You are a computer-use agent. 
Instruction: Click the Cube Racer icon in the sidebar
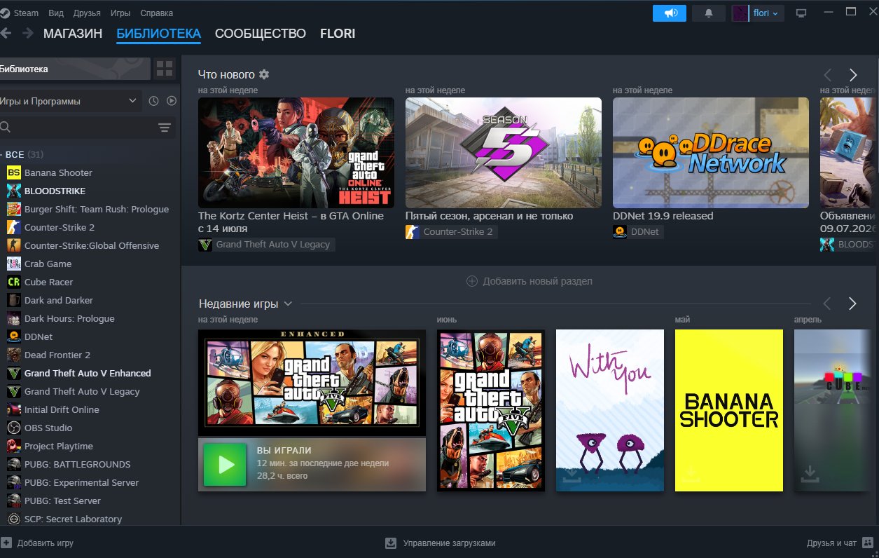[14, 282]
